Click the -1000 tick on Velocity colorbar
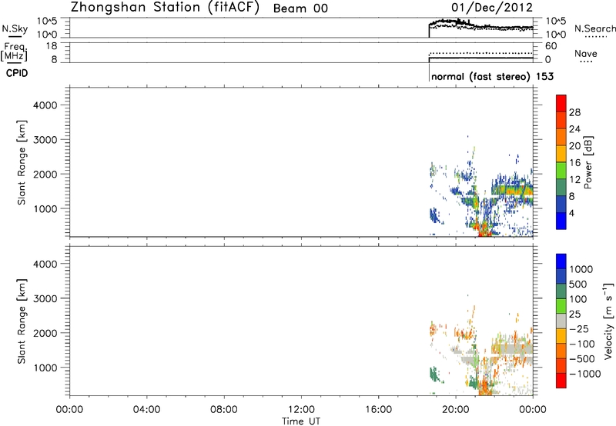This screenshot has width=616, height=426. coord(585,374)
